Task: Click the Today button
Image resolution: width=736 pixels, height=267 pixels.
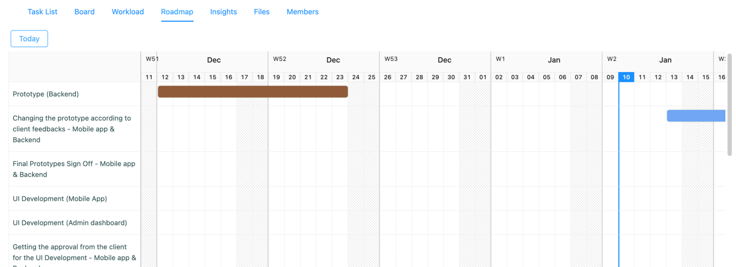Action: (29, 38)
